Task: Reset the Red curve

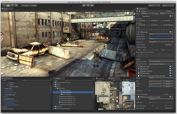Action: point(168,81)
